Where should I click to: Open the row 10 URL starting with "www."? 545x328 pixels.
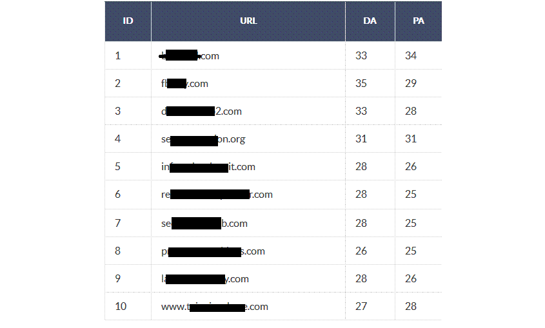(214, 307)
